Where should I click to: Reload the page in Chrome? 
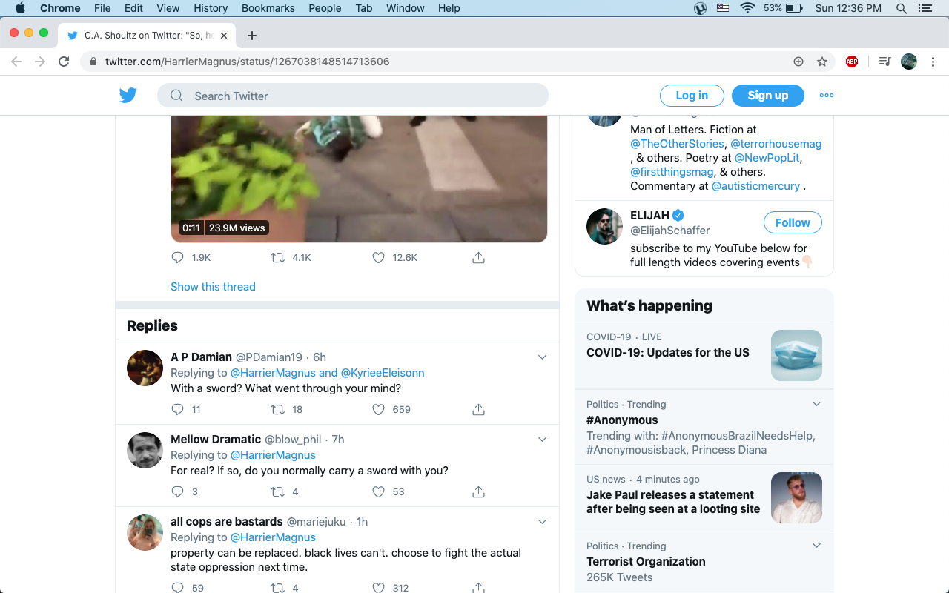point(64,62)
